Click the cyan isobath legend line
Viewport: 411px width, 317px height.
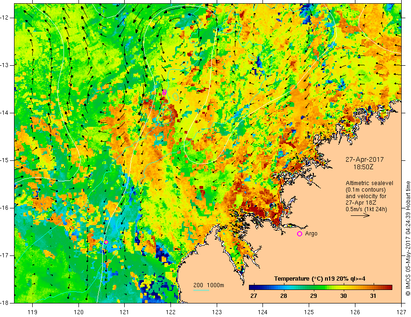(x=201, y=290)
